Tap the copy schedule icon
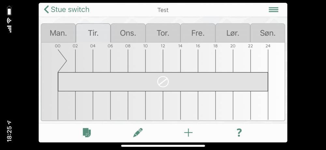 pyautogui.click(x=87, y=132)
